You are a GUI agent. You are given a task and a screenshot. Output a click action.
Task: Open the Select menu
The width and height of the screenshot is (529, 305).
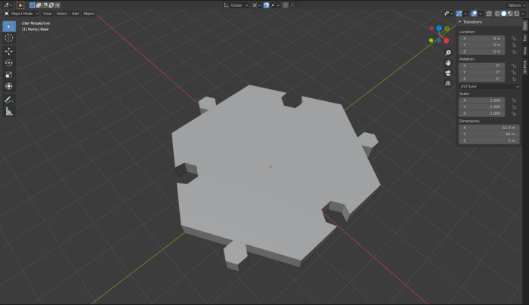pos(61,14)
